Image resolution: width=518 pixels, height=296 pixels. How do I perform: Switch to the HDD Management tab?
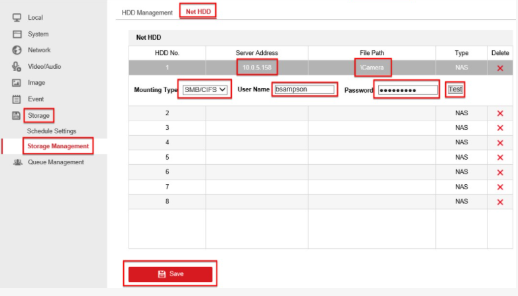click(147, 13)
